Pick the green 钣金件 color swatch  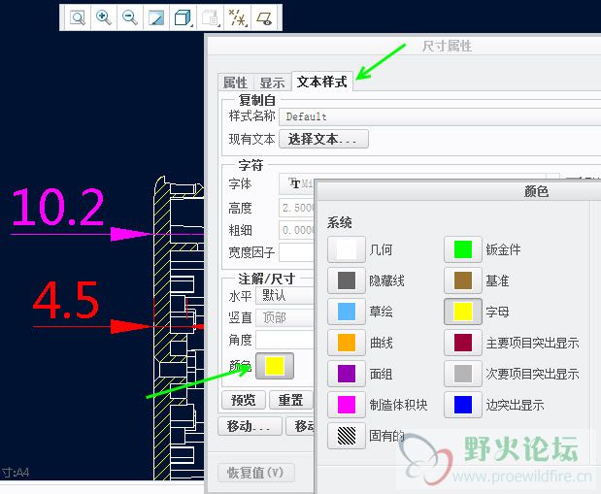coord(463,249)
